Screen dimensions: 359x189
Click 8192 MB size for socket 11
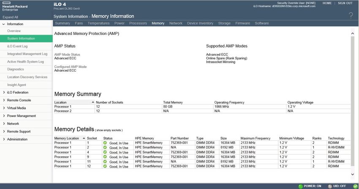point(227,162)
